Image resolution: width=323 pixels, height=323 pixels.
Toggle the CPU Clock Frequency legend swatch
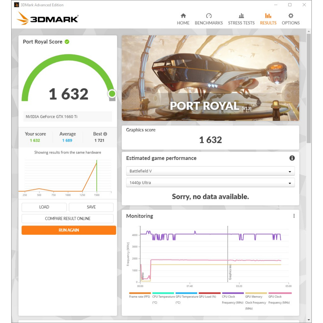click(x=233, y=293)
